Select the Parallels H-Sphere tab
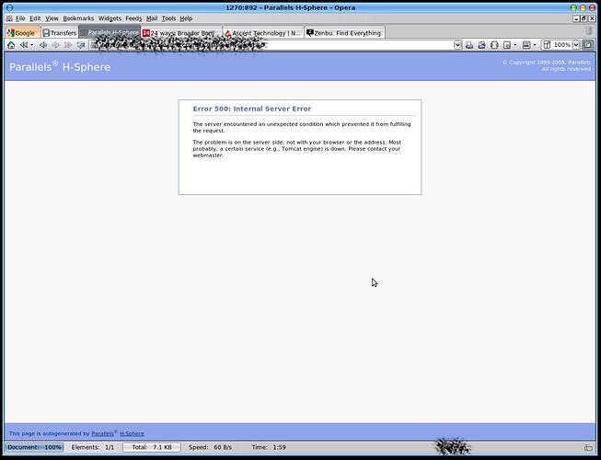This screenshot has height=460, width=601. tap(110, 32)
